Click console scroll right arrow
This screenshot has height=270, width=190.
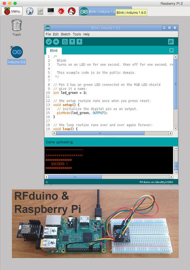[x=171, y=177]
